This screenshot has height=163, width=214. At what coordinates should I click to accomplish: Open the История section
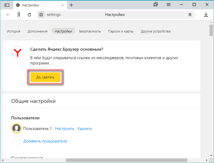pos(13,31)
